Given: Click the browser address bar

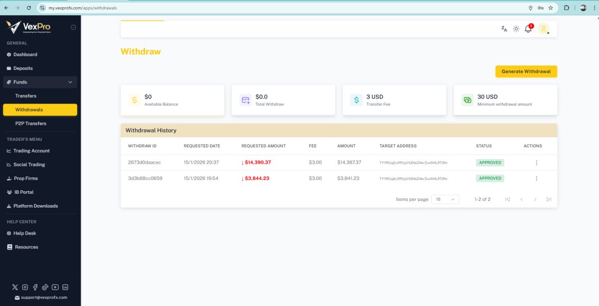Looking at the screenshot, I should click(x=255, y=8).
